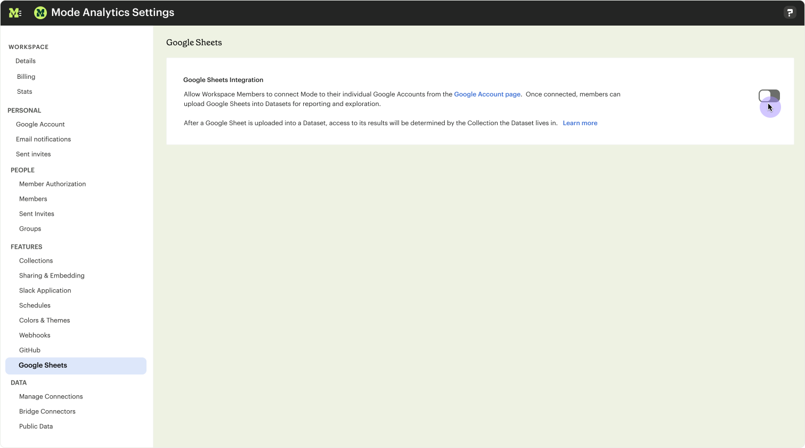The width and height of the screenshot is (805, 448).
Task: Select Manage Connections under Data
Action: tap(51, 397)
